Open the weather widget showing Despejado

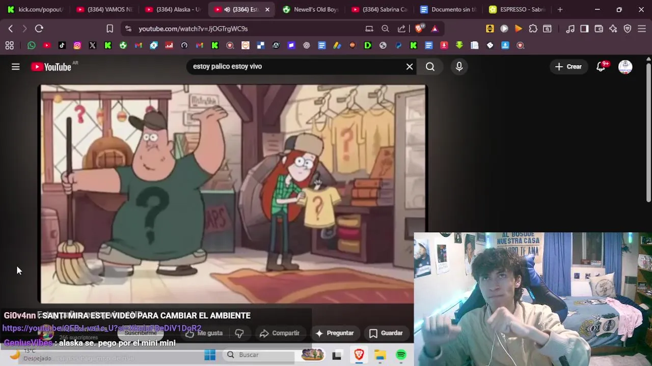tap(31, 355)
